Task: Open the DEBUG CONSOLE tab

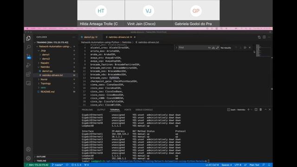Action: pos(144,110)
